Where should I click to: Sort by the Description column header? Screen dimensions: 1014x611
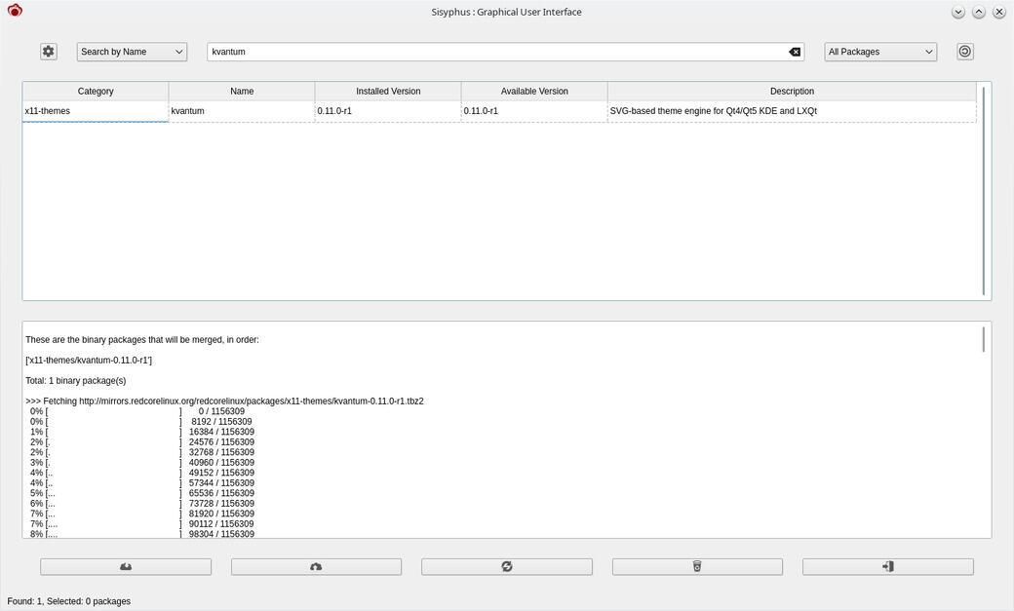792,92
